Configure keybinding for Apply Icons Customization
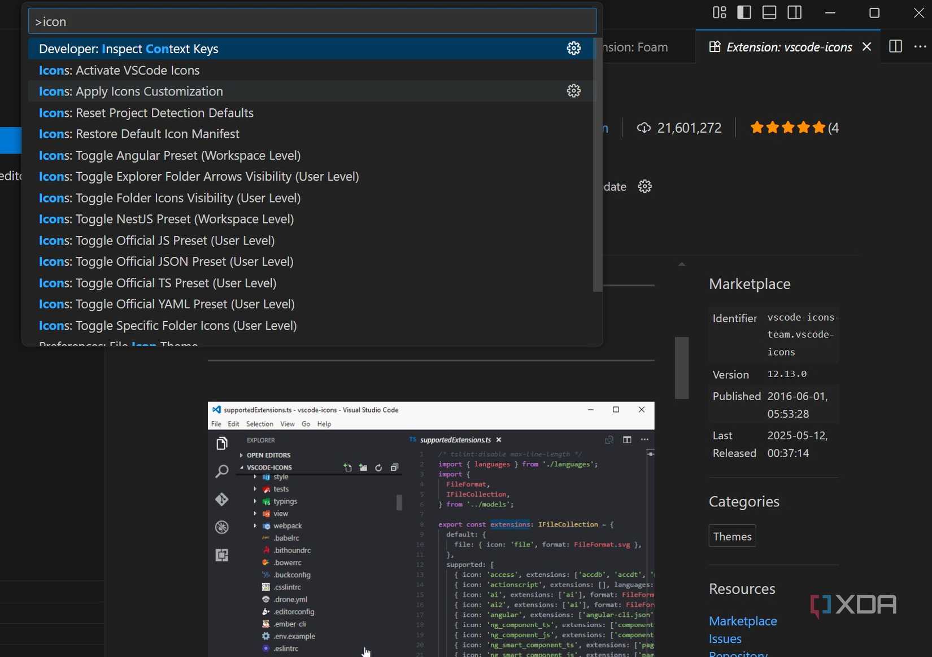Screen dimensions: 932x657 coord(573,91)
